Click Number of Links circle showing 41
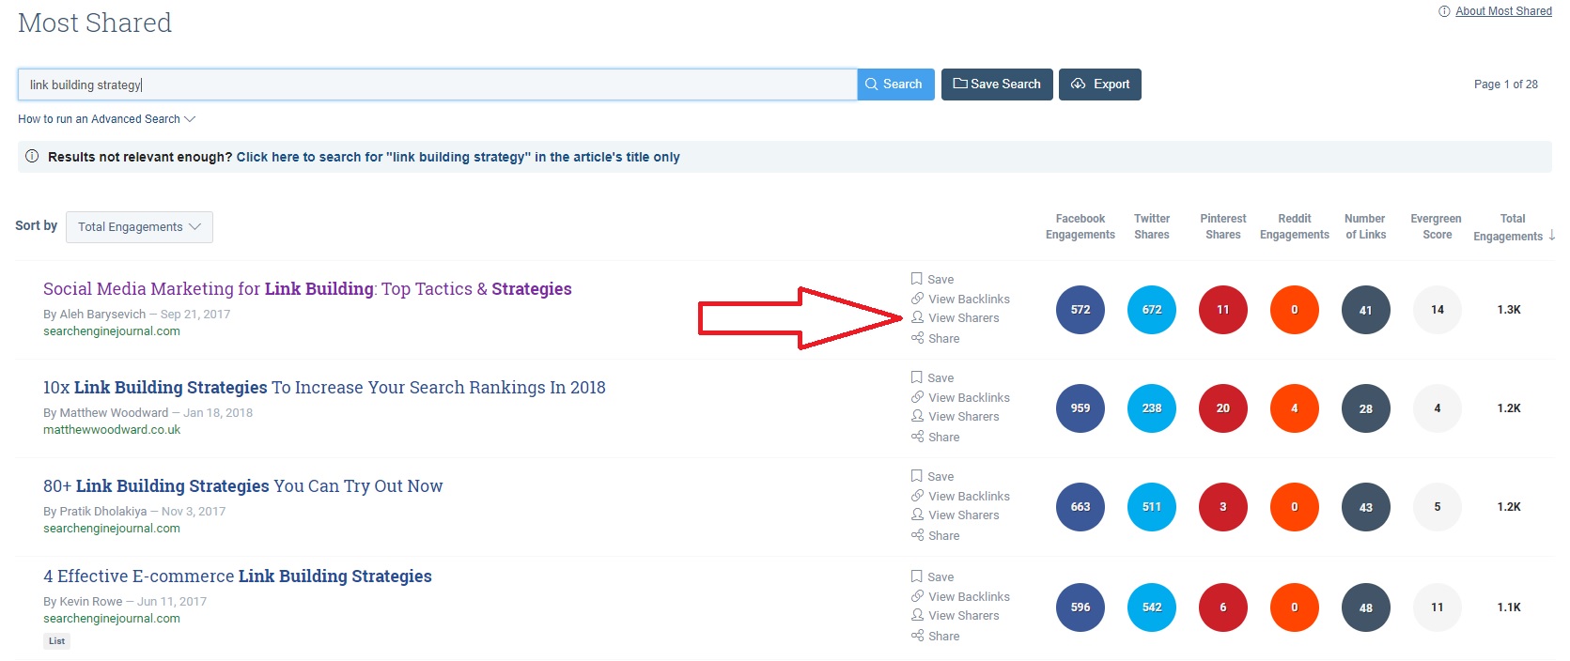This screenshot has width=1570, height=661. [1366, 310]
